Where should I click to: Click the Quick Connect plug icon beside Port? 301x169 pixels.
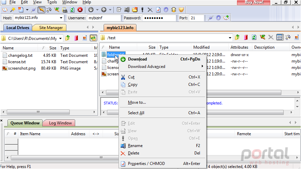pos(211,18)
